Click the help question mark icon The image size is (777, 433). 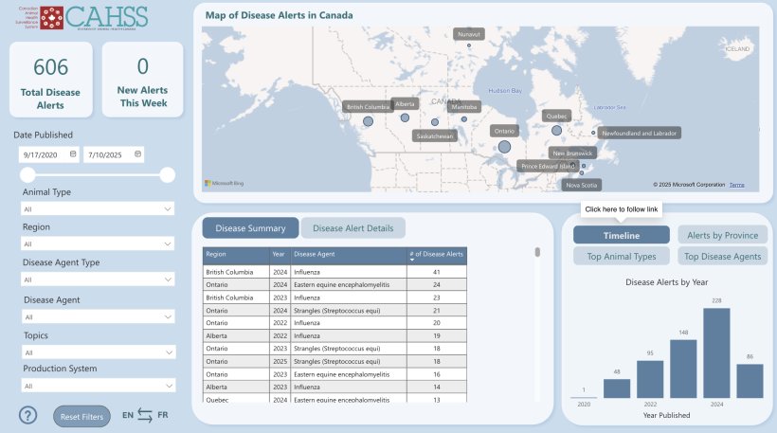click(x=27, y=415)
